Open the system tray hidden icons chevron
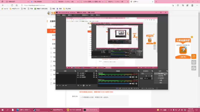Viewport: 200px width, 112px height. [168, 110]
